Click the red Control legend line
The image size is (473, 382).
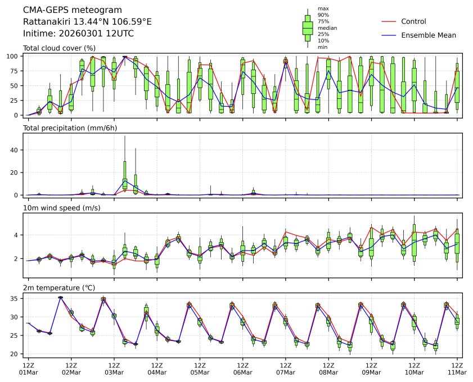click(389, 21)
